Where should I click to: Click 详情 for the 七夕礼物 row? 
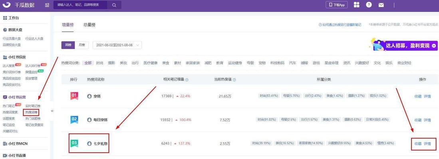tap(427, 143)
